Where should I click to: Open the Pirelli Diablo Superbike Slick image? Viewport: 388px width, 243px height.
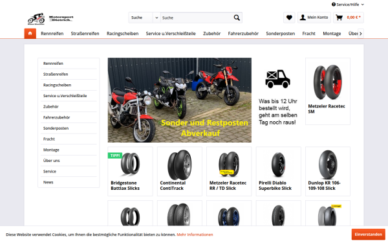tap(278, 165)
